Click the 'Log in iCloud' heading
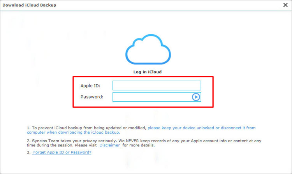The image size is (292, 174). click(x=148, y=72)
